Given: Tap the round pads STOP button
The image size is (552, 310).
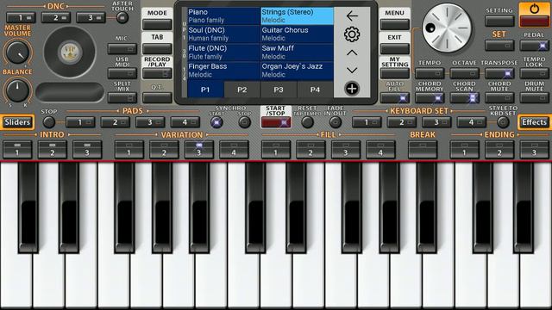Looking at the screenshot, I should coord(49,122).
